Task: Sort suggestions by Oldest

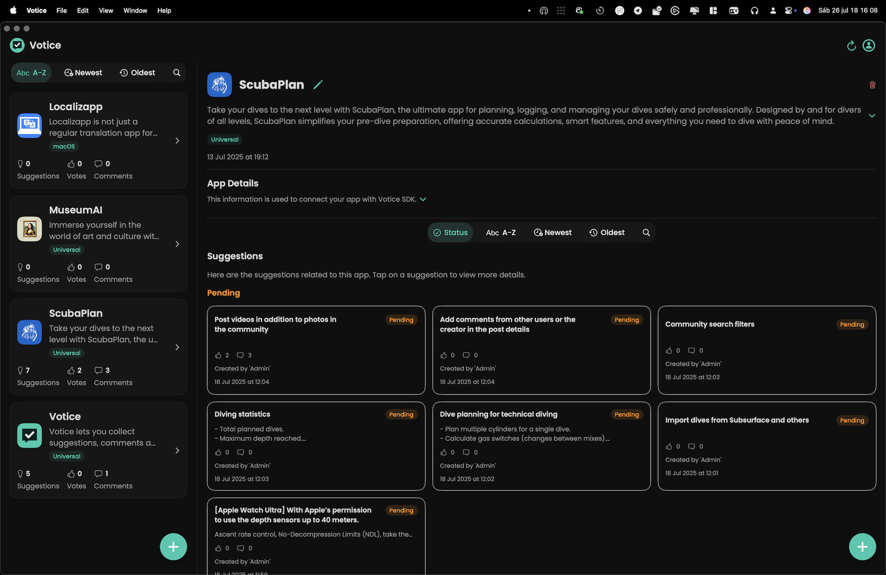Action: (607, 233)
